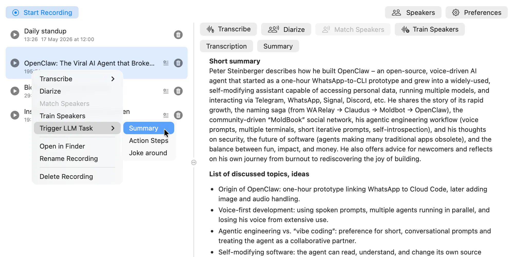The image size is (514, 257).
Task: Click the speaker-group icon in the Diarize button
Action: coord(273,29)
